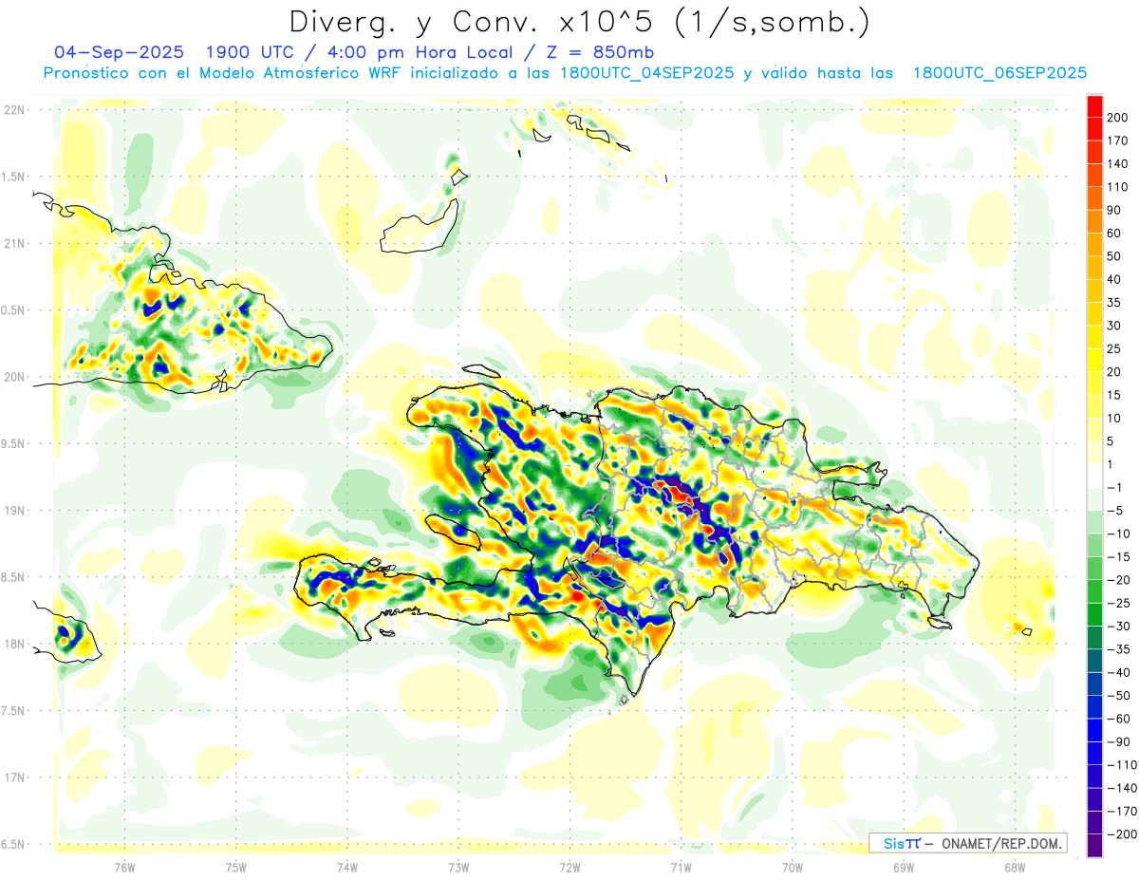1139x880 pixels.
Task: Click the -110 value on the color legend
Action: [1118, 765]
